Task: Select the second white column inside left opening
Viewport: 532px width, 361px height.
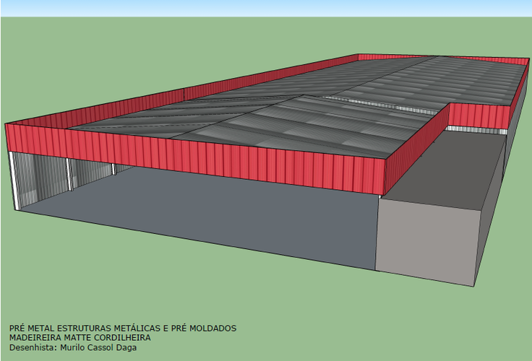Action: pyautogui.click(x=69, y=173)
